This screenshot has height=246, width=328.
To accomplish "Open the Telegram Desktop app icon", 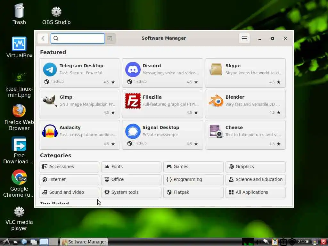I will point(50,70).
